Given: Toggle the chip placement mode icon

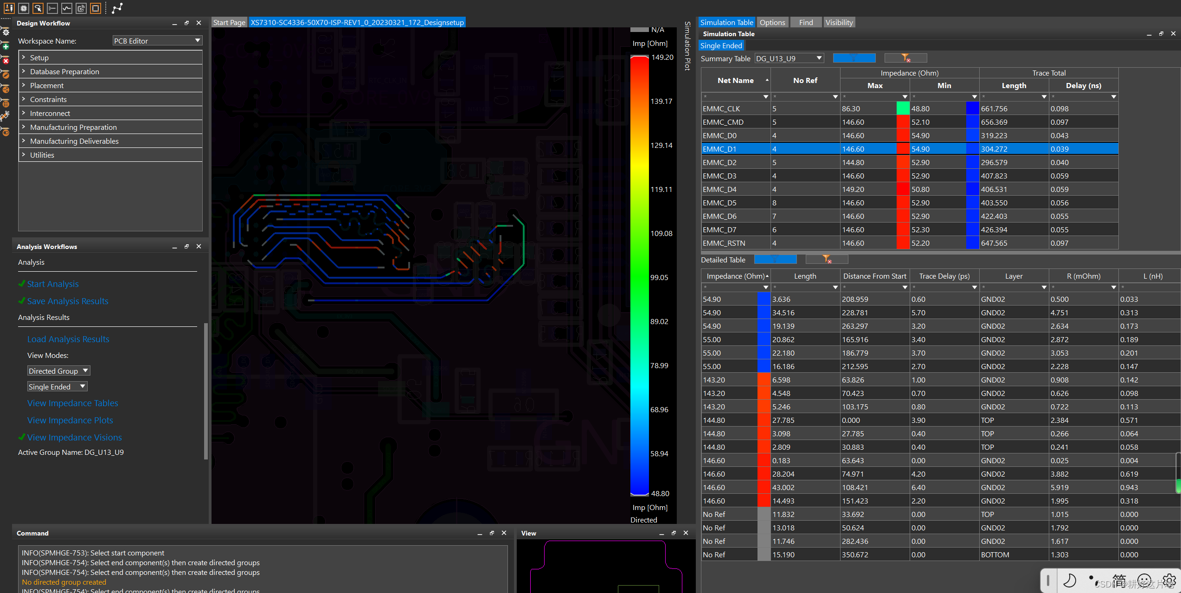Looking at the screenshot, I should click(24, 8).
